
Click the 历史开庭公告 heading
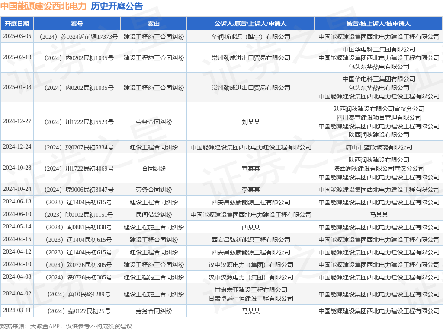(x=117, y=6)
